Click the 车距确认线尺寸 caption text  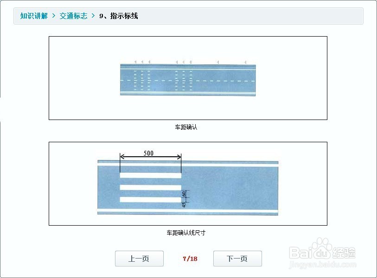click(x=186, y=233)
